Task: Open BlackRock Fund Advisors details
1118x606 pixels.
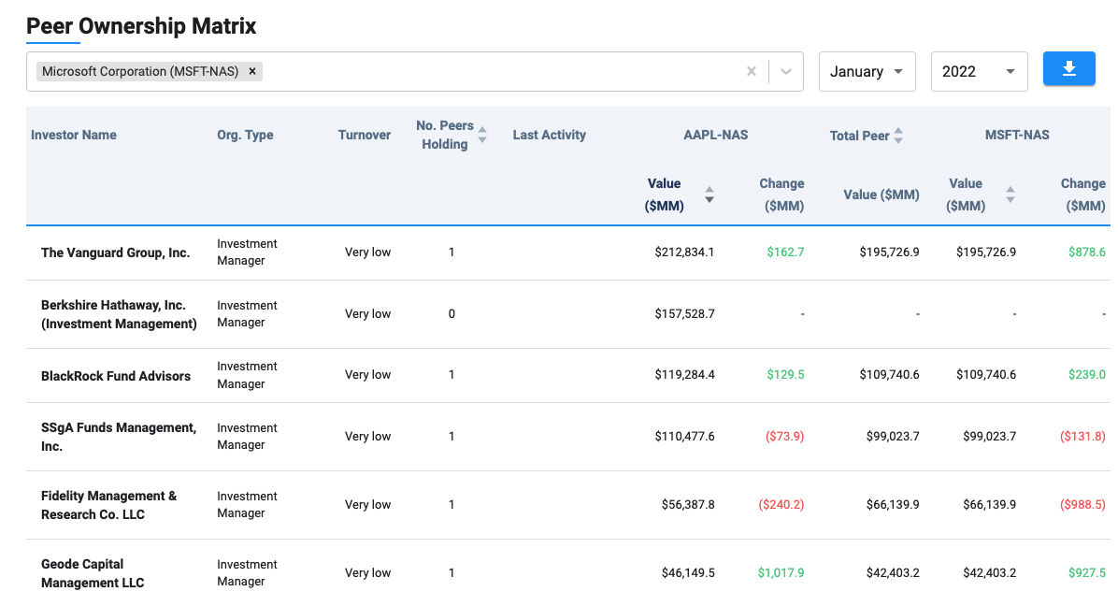Action: (116, 375)
